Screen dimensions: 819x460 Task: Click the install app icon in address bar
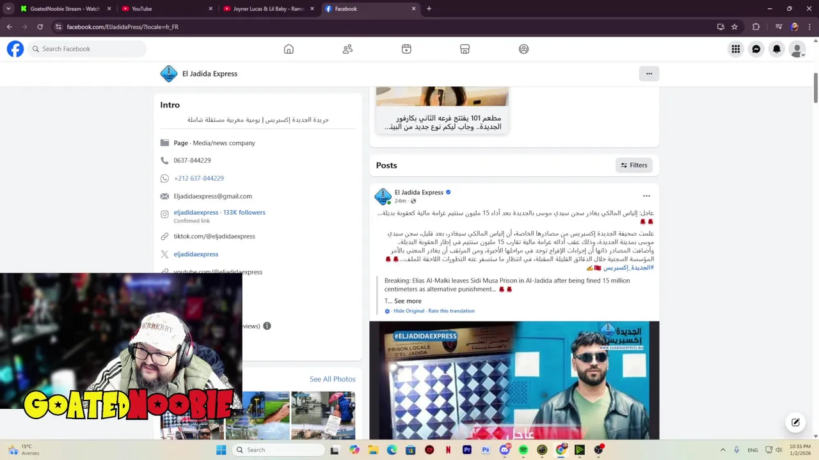coord(720,27)
